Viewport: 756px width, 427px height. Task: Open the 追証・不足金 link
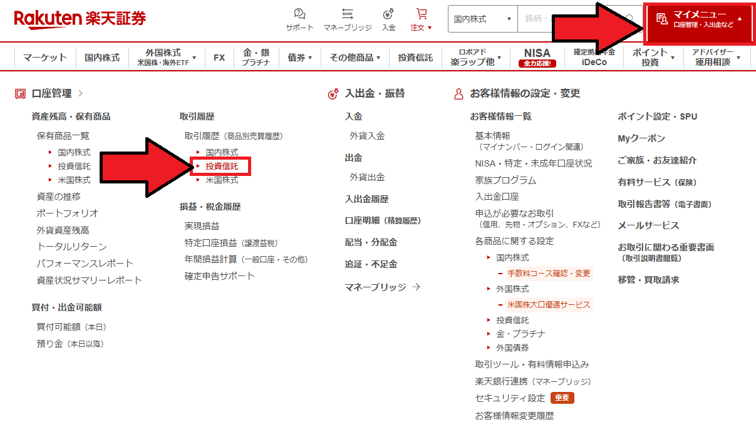click(x=371, y=264)
